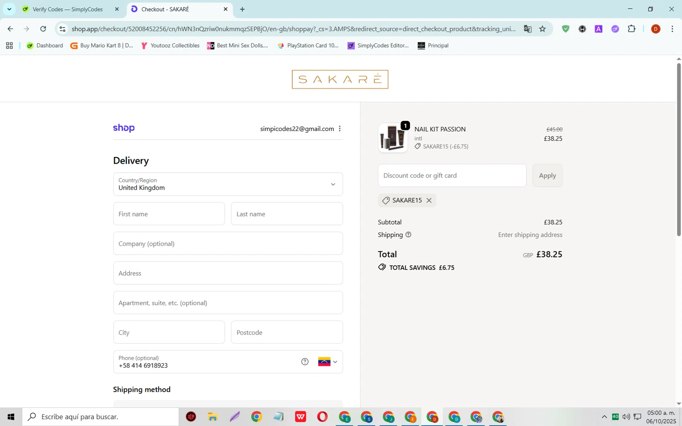Click the Last name field
Image resolution: width=682 pixels, height=426 pixels.
click(287, 214)
